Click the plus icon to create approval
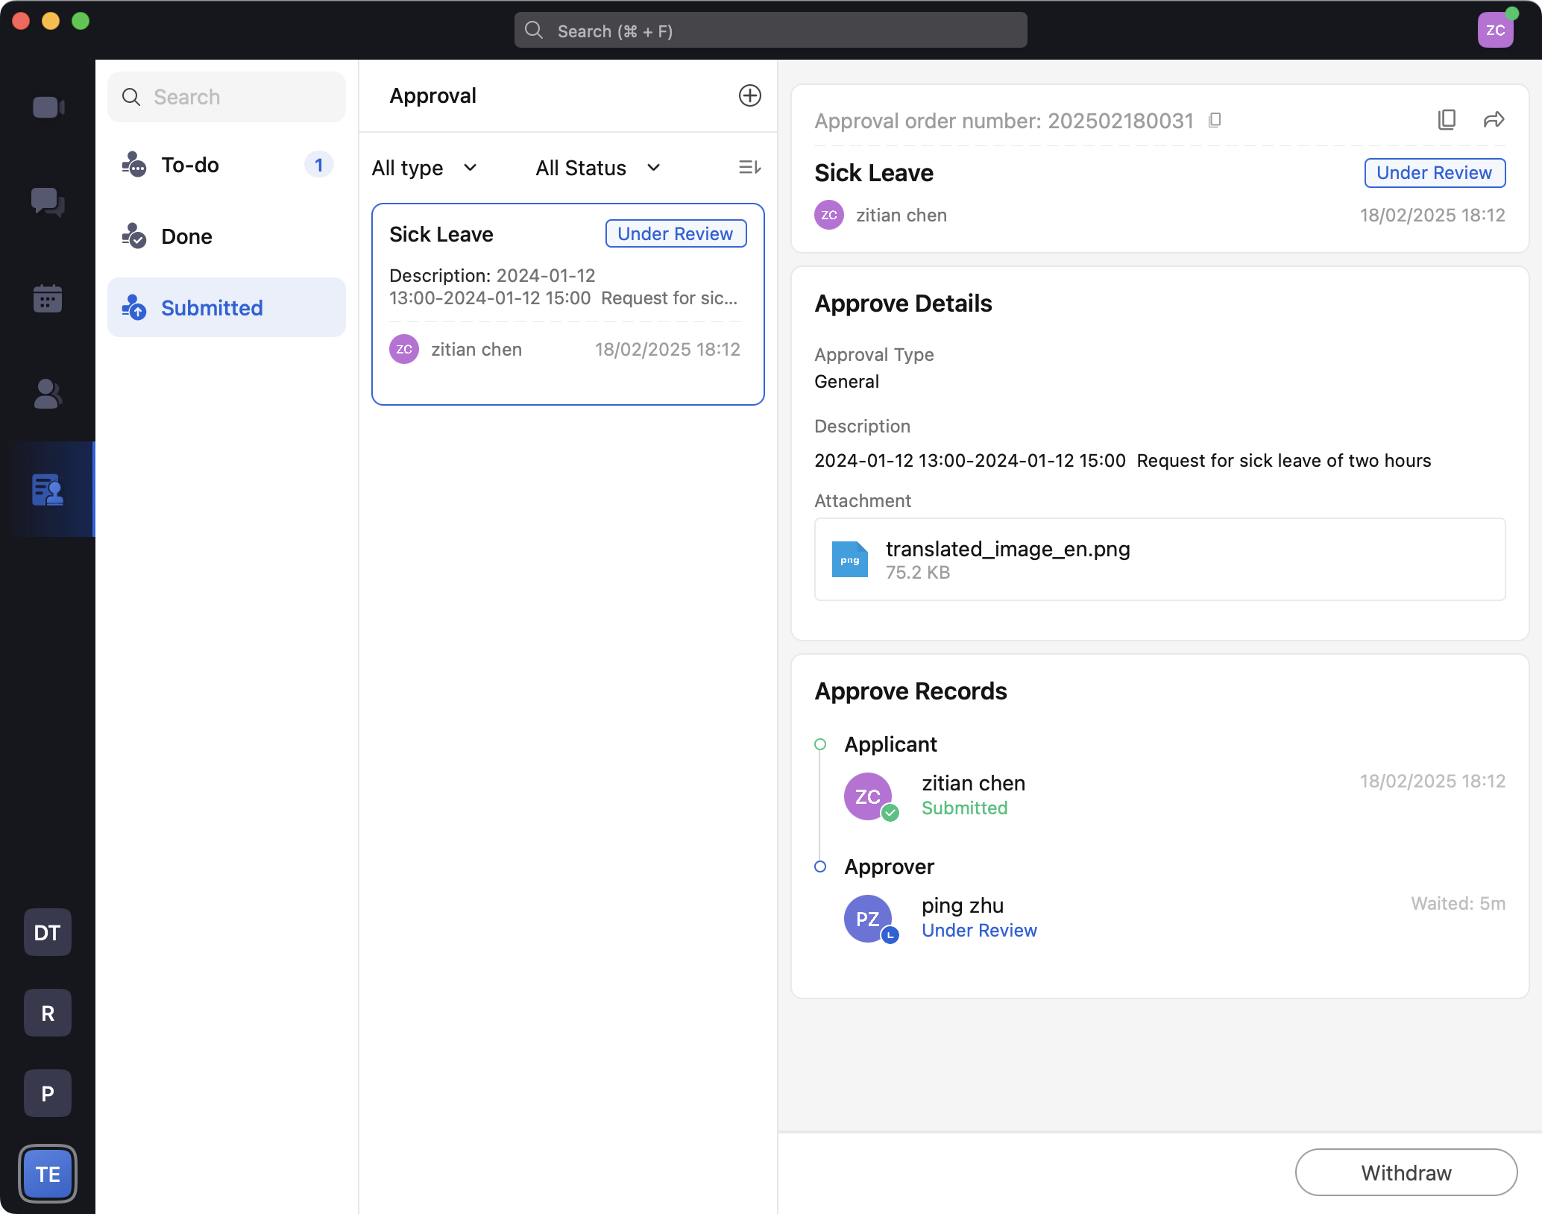1542x1214 pixels. pyautogui.click(x=749, y=95)
